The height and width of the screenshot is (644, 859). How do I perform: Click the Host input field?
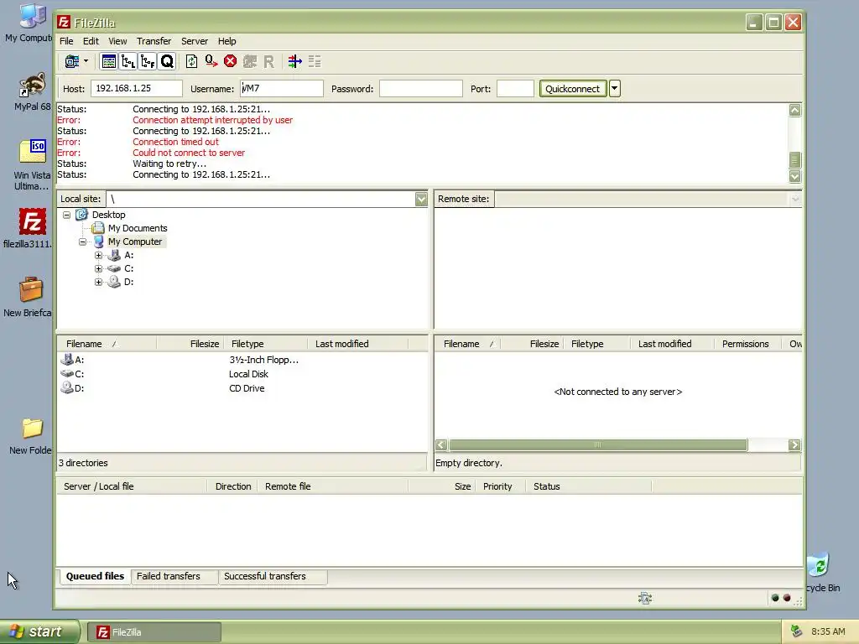tap(137, 88)
